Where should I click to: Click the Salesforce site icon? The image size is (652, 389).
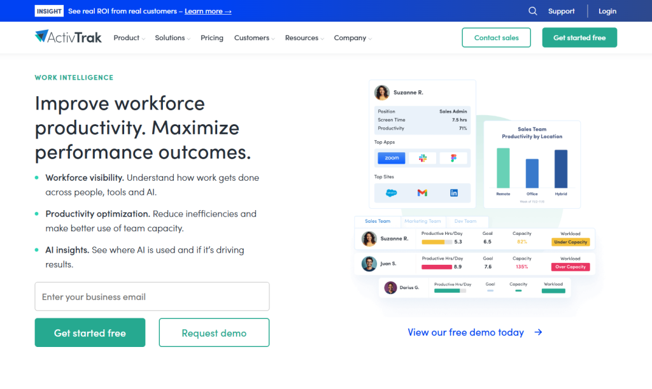coord(392,193)
